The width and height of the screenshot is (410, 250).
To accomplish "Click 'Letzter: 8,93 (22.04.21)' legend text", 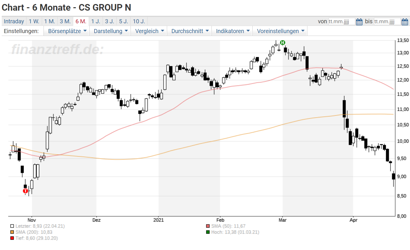I will (x=40, y=226).
